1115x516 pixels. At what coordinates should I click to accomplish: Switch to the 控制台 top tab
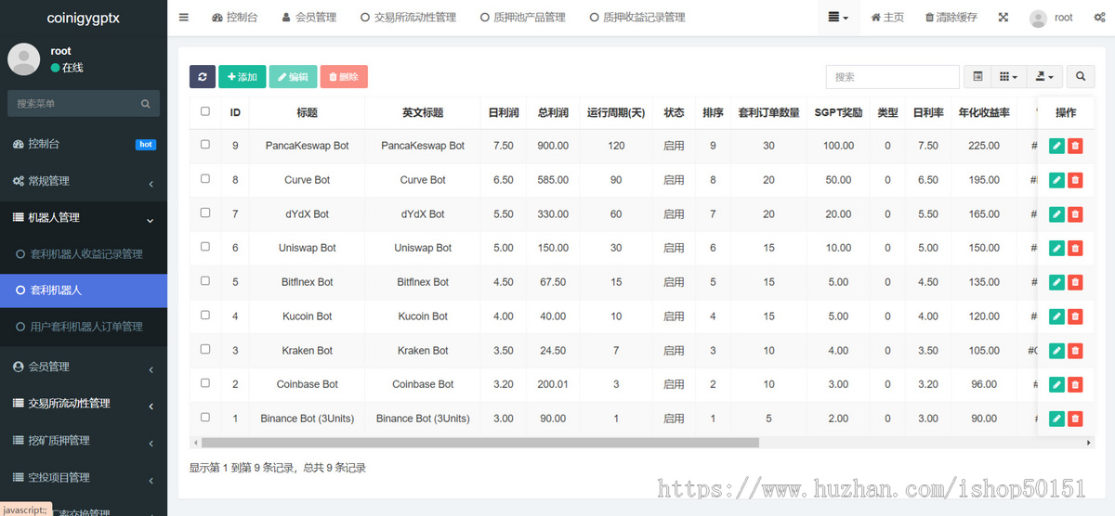click(235, 18)
